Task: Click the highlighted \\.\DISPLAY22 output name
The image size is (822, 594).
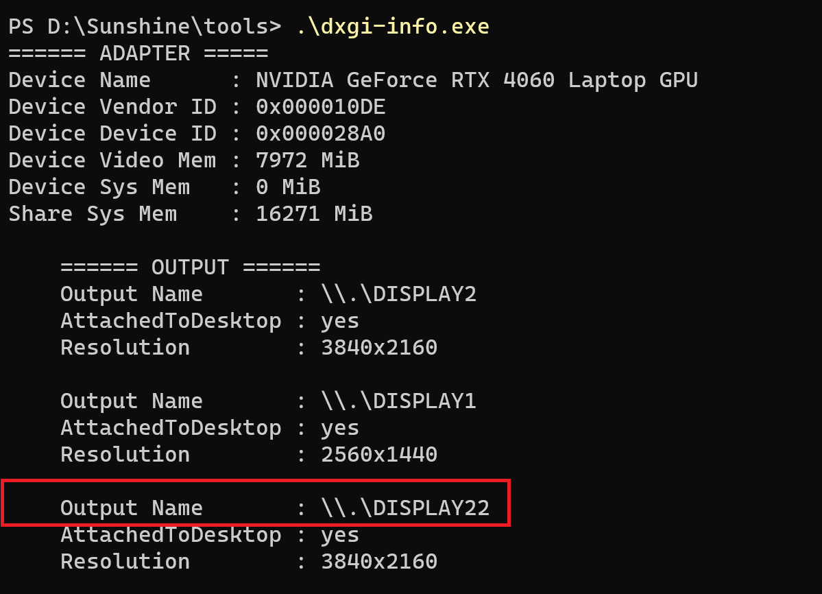Action: pyautogui.click(x=404, y=508)
